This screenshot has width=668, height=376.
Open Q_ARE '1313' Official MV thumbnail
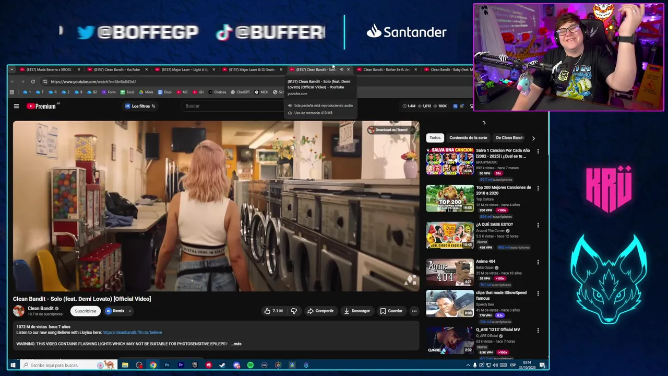pos(450,340)
